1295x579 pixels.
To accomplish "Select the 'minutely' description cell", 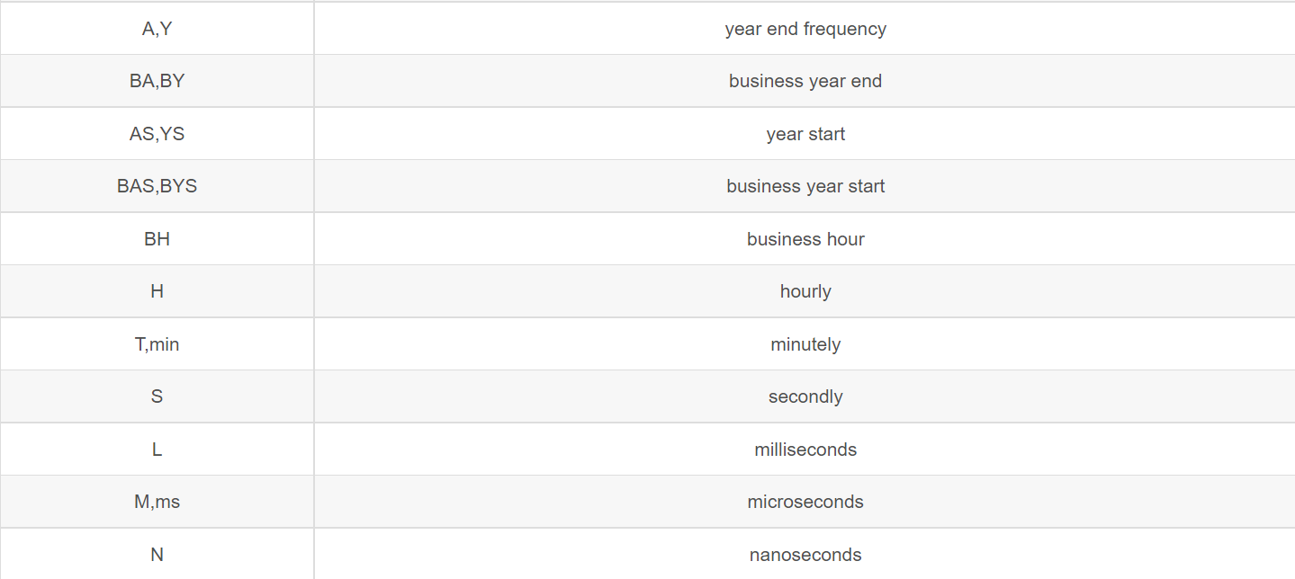I will [x=805, y=344].
